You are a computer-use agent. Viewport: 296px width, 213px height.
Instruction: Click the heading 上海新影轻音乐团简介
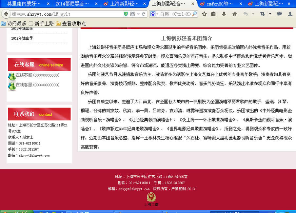(x=187, y=38)
